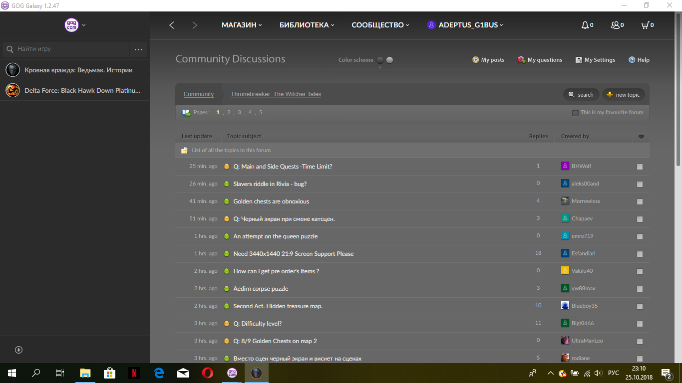Viewport: 682px width, 383px height.
Task: Click the page vertical scrollbar
Action: pyautogui.click(x=678, y=90)
